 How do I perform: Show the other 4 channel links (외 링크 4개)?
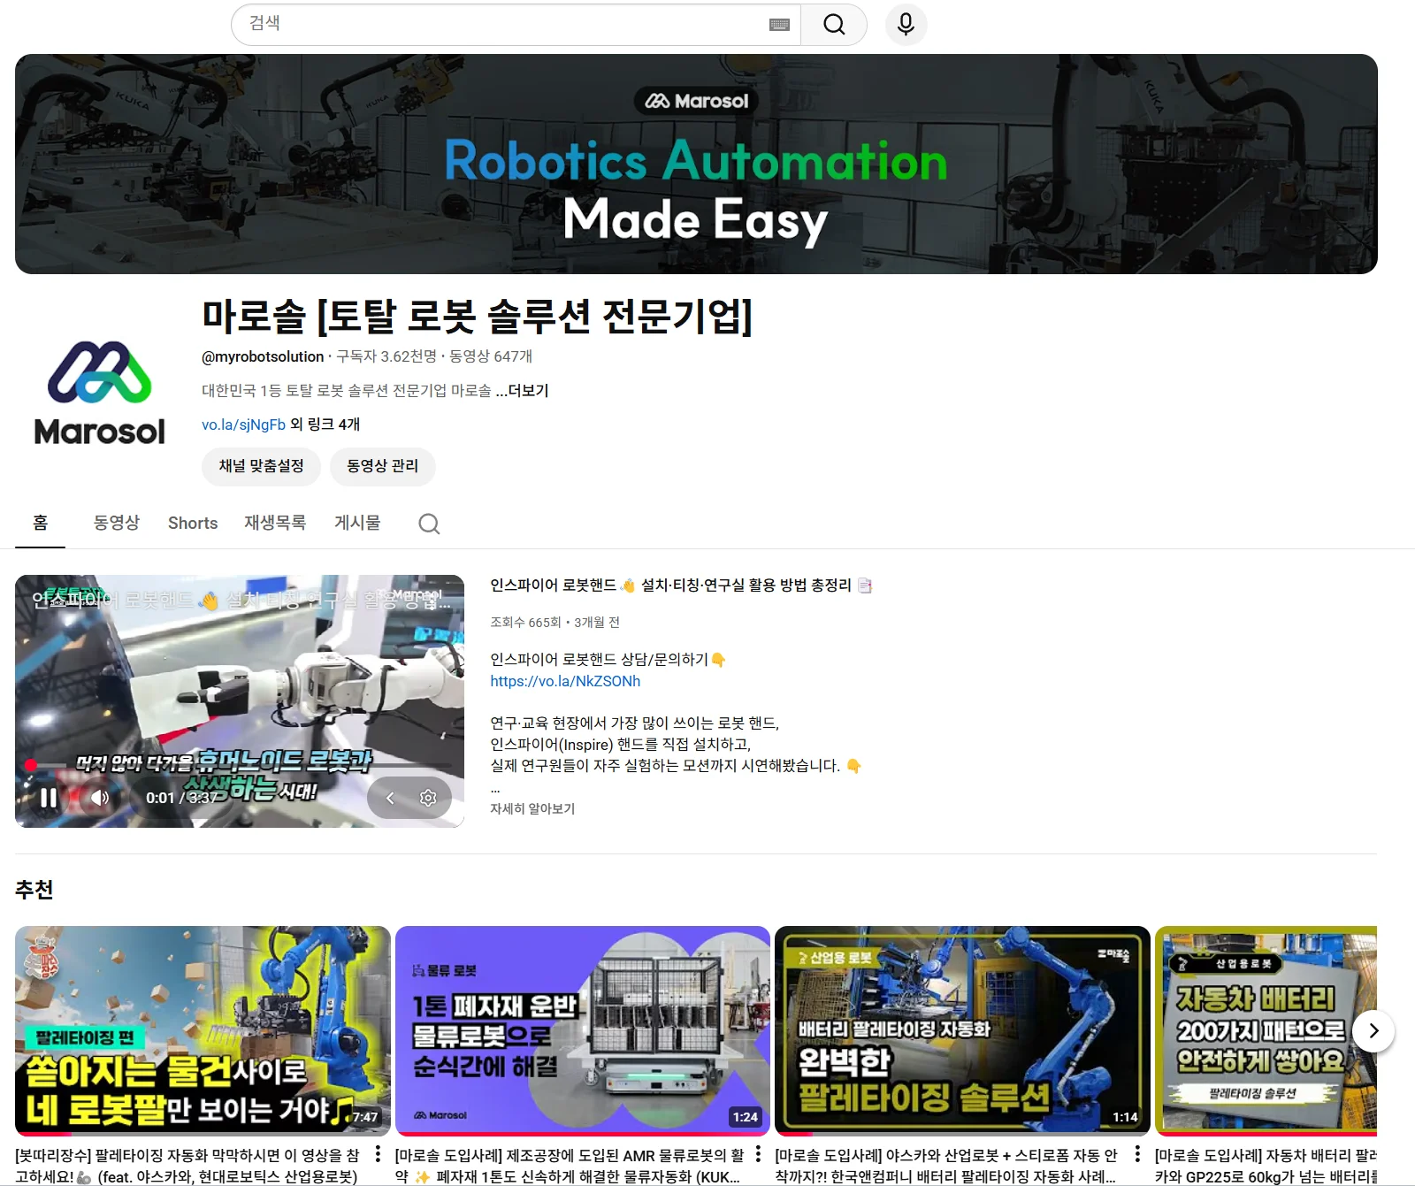tap(325, 425)
